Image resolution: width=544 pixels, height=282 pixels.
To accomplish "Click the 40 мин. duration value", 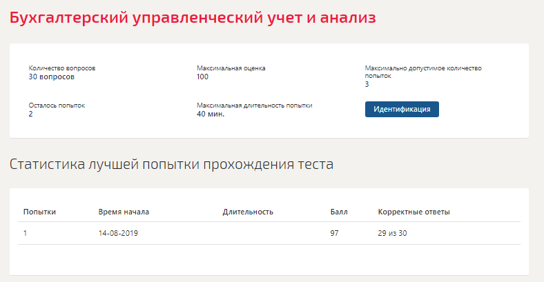I will (211, 114).
